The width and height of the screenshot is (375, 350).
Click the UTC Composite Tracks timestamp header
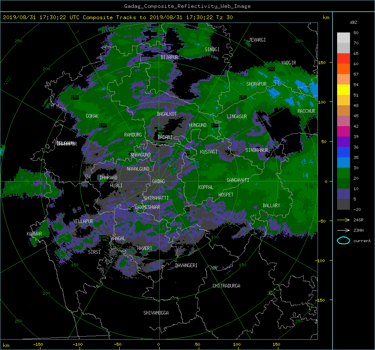tap(117, 17)
